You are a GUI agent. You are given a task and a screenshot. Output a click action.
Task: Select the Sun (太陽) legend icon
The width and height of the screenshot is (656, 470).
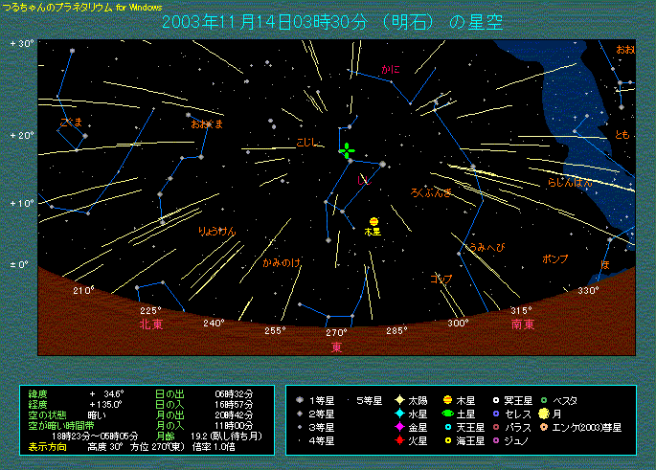[x=398, y=399]
